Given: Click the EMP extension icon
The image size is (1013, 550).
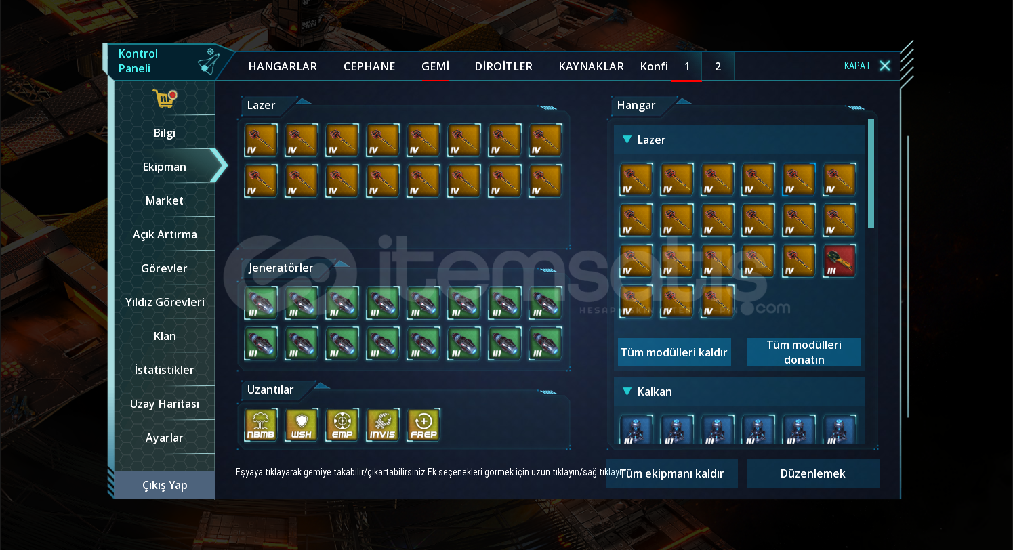Looking at the screenshot, I should 342,425.
